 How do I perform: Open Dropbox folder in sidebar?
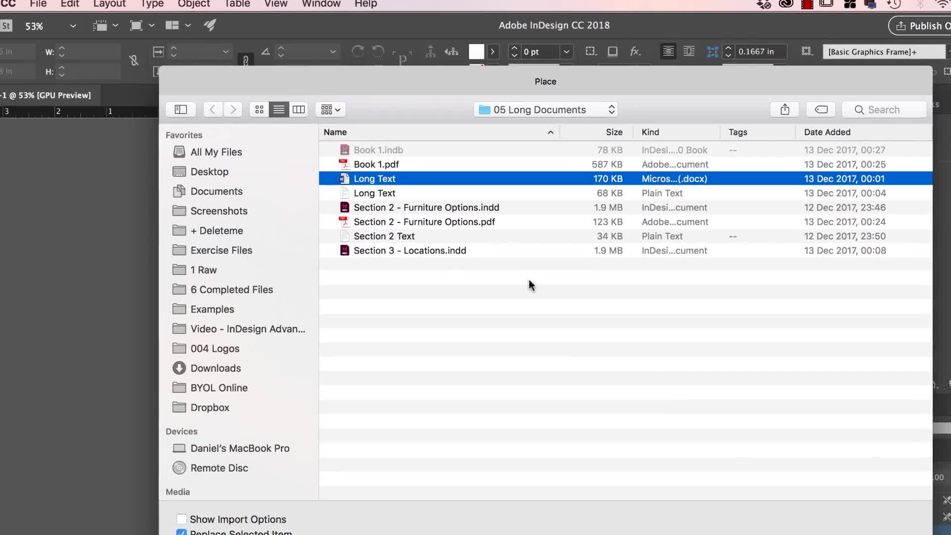click(210, 407)
